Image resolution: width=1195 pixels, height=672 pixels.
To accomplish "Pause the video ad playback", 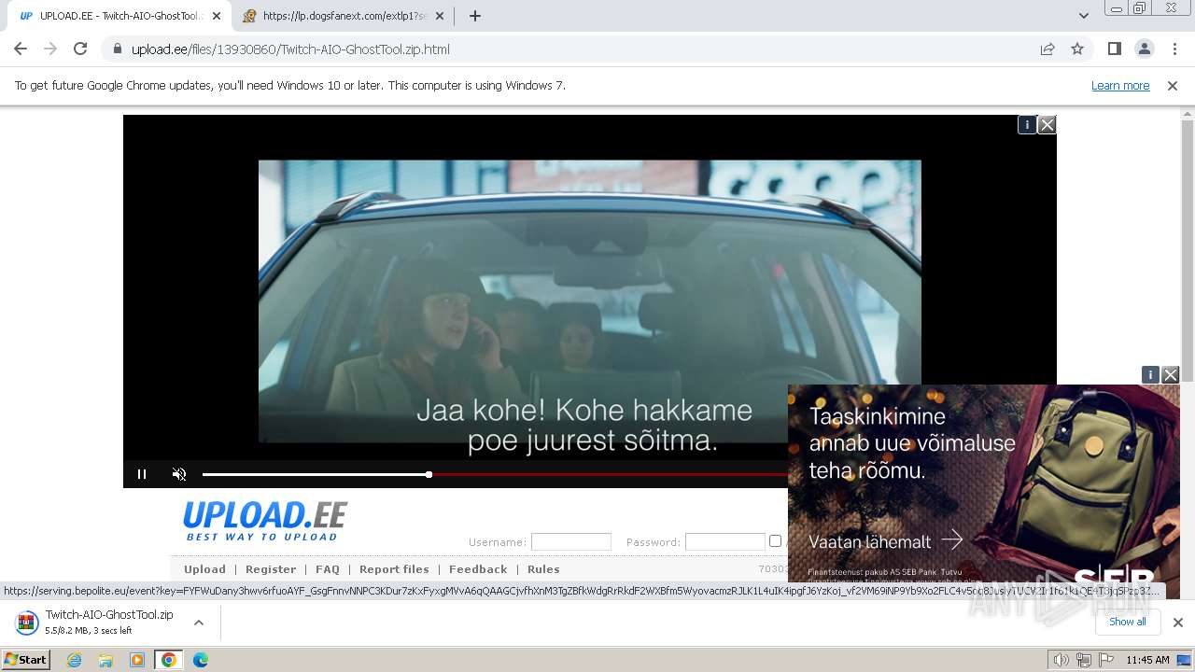I will tap(142, 474).
